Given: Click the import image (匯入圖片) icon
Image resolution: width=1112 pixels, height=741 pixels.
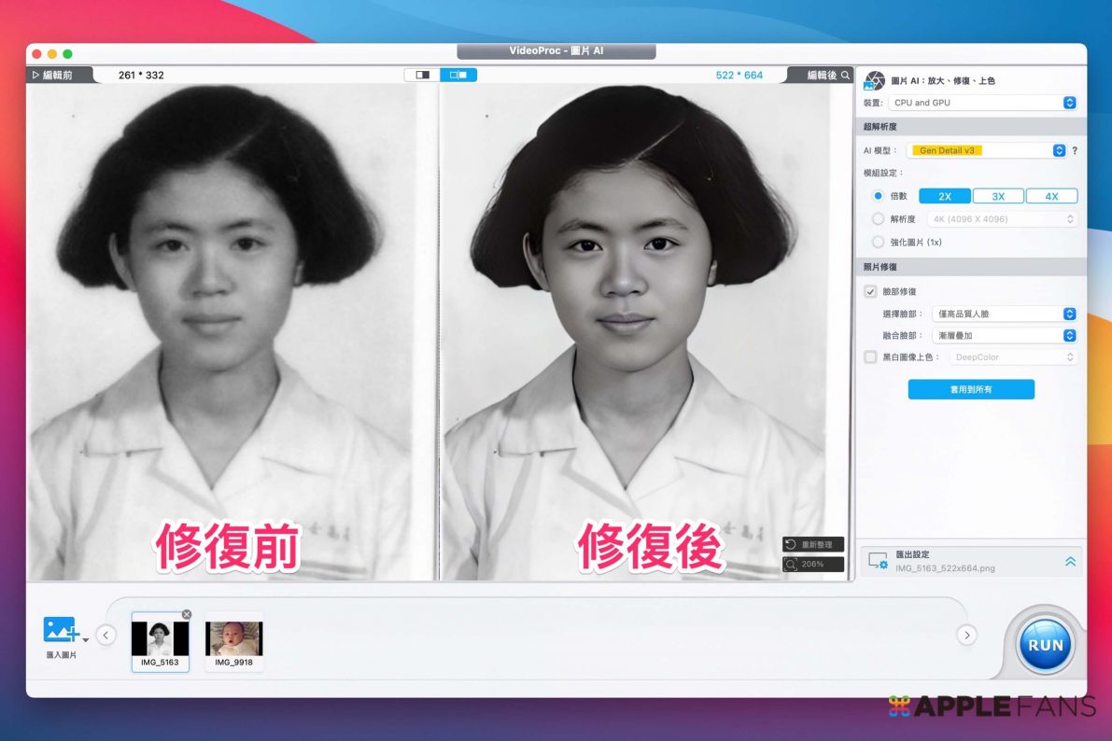Looking at the screenshot, I should 62,630.
